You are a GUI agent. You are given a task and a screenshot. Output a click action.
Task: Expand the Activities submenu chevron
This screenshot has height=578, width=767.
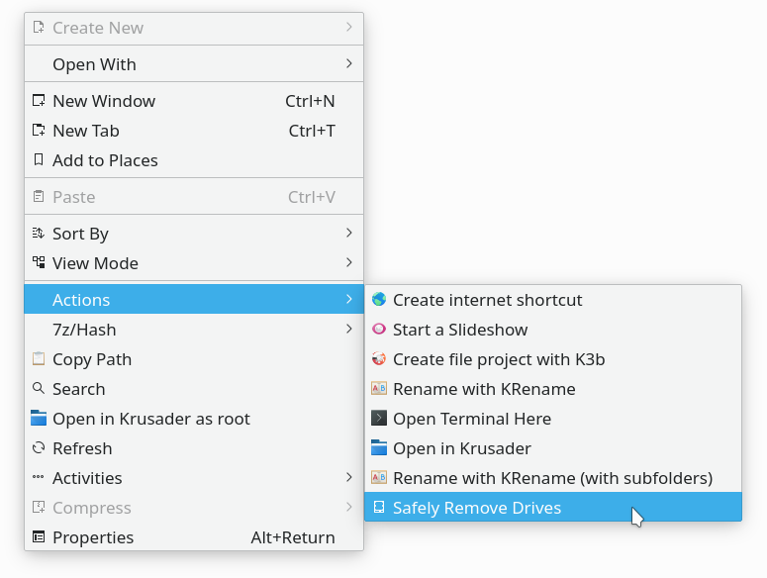348,477
